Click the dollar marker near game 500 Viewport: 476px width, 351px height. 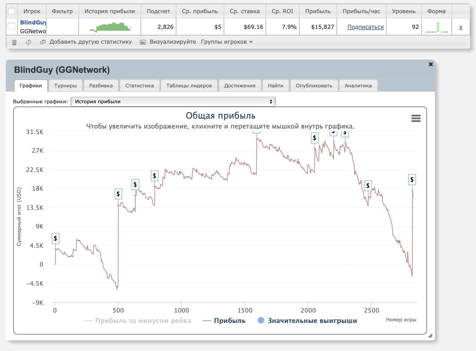[118, 194]
